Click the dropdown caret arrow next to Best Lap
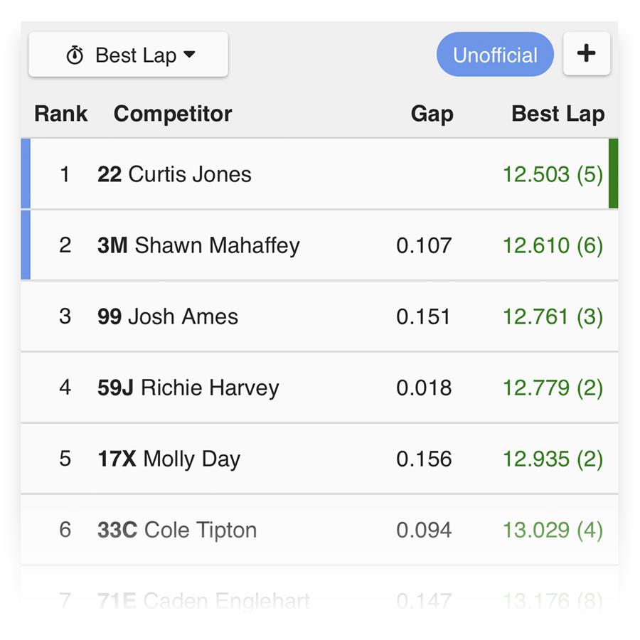Image resolution: width=640 pixels, height=640 pixels. tap(189, 54)
